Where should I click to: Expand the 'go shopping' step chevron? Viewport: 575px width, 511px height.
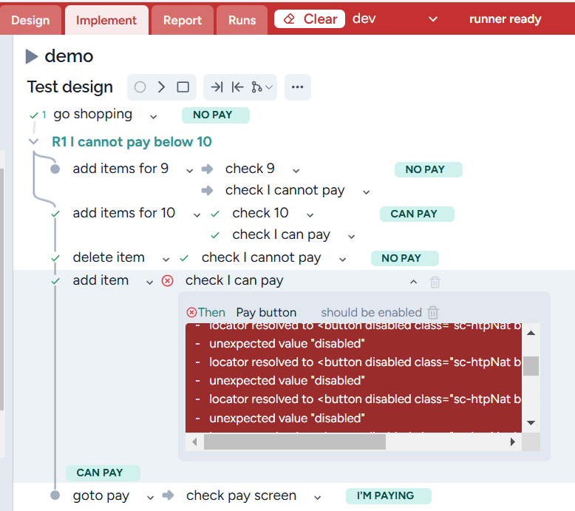coord(153,116)
